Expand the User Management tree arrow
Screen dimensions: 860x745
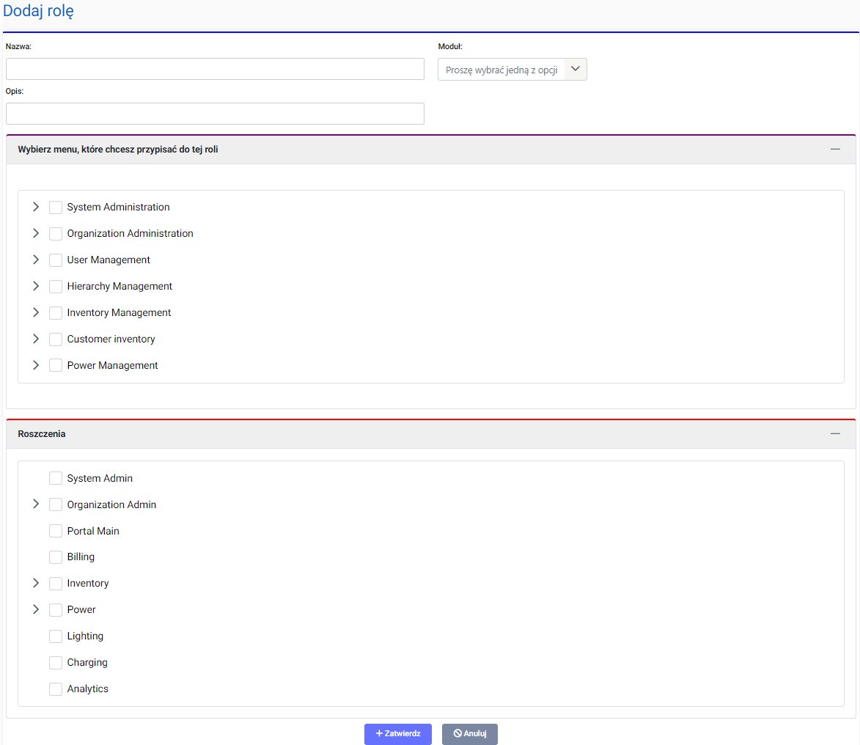coord(36,260)
